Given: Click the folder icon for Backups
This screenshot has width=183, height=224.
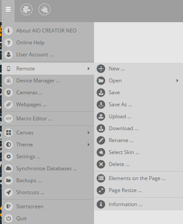Looking at the screenshot, I should (9, 180).
